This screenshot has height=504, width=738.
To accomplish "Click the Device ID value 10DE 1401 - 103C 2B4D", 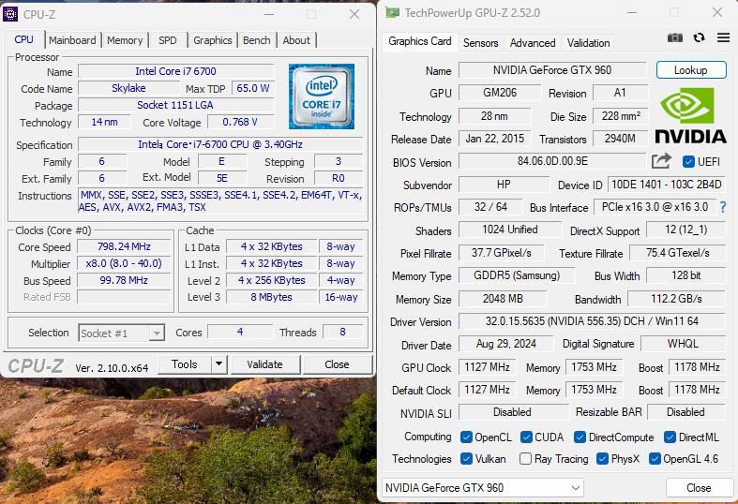I will (x=667, y=185).
